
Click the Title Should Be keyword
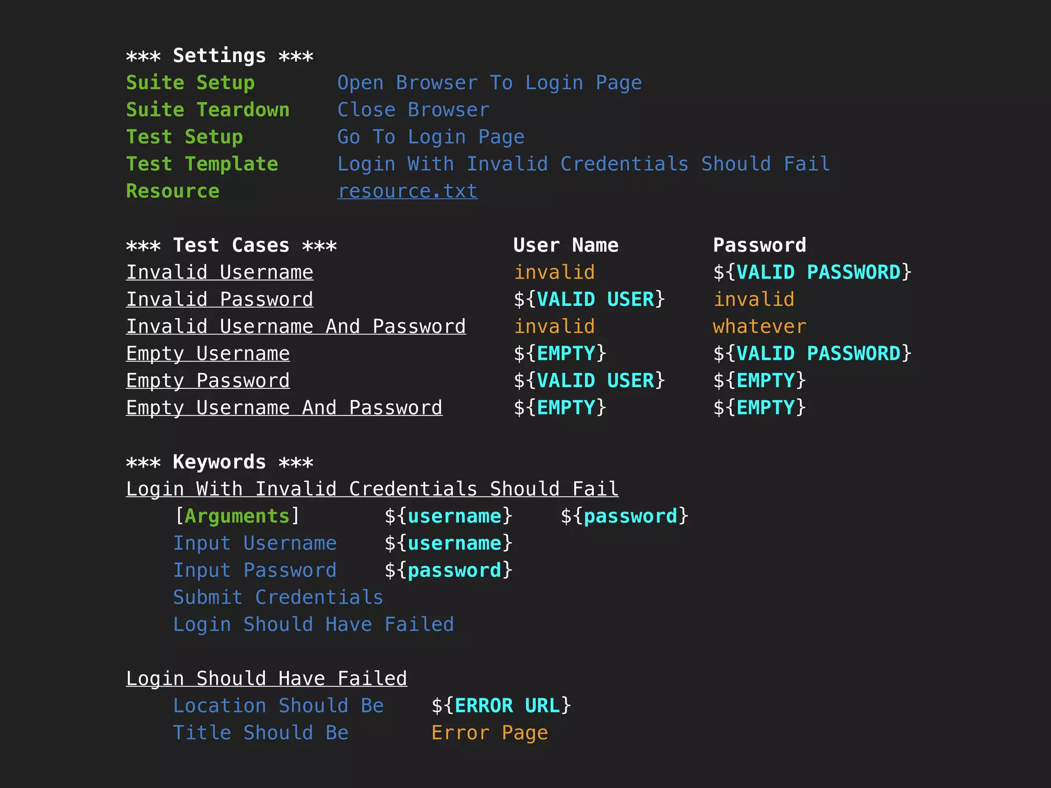click(x=261, y=733)
